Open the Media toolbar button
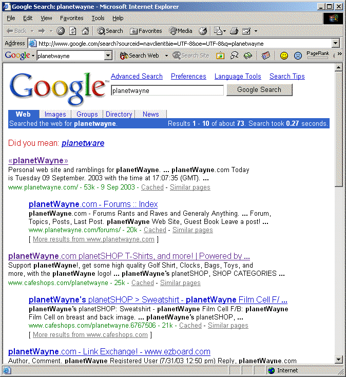This screenshot has height=377, width=346. point(181,31)
